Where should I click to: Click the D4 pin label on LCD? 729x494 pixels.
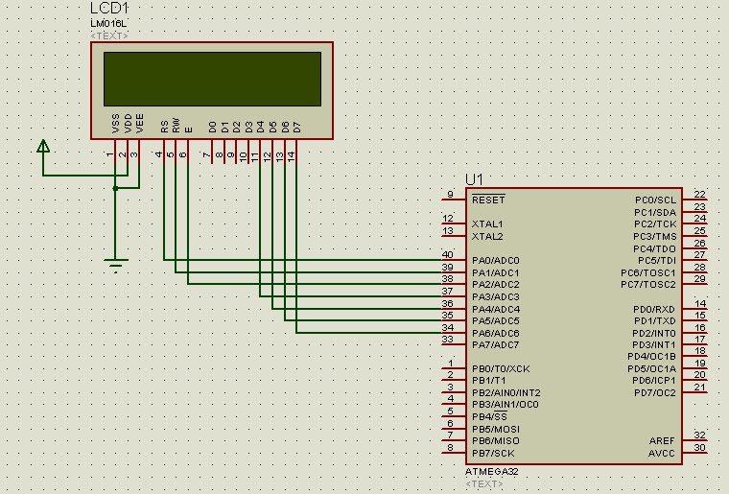[260, 128]
